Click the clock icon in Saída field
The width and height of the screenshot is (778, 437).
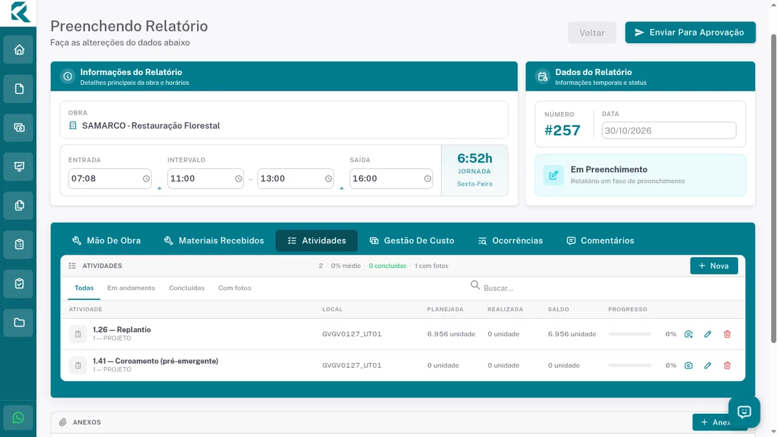[x=427, y=179]
